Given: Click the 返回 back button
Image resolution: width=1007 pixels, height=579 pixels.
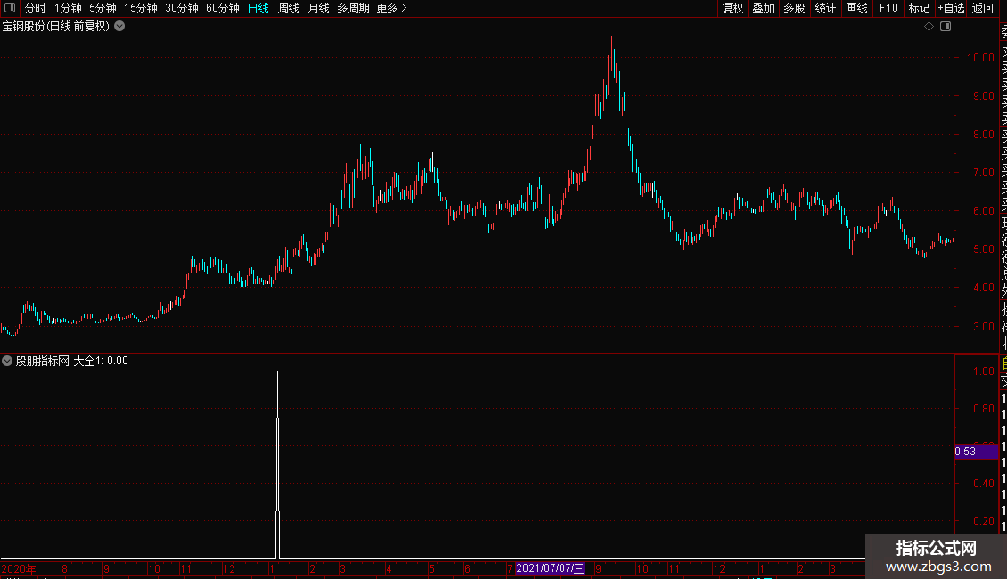Looking at the screenshot, I should click(983, 8).
